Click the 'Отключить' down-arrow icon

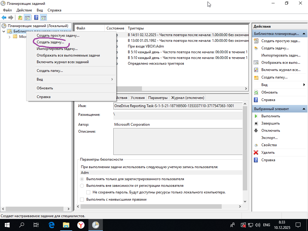tap(256, 131)
